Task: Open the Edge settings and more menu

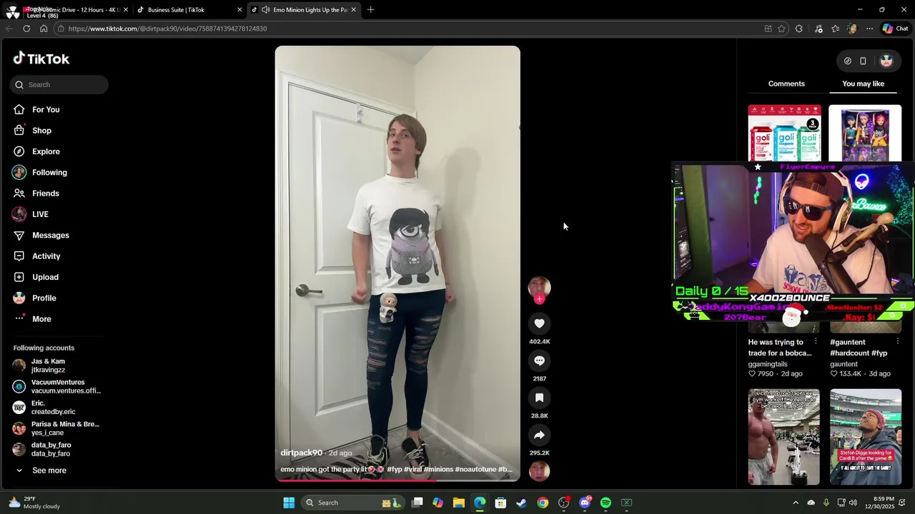Action: 869,29
